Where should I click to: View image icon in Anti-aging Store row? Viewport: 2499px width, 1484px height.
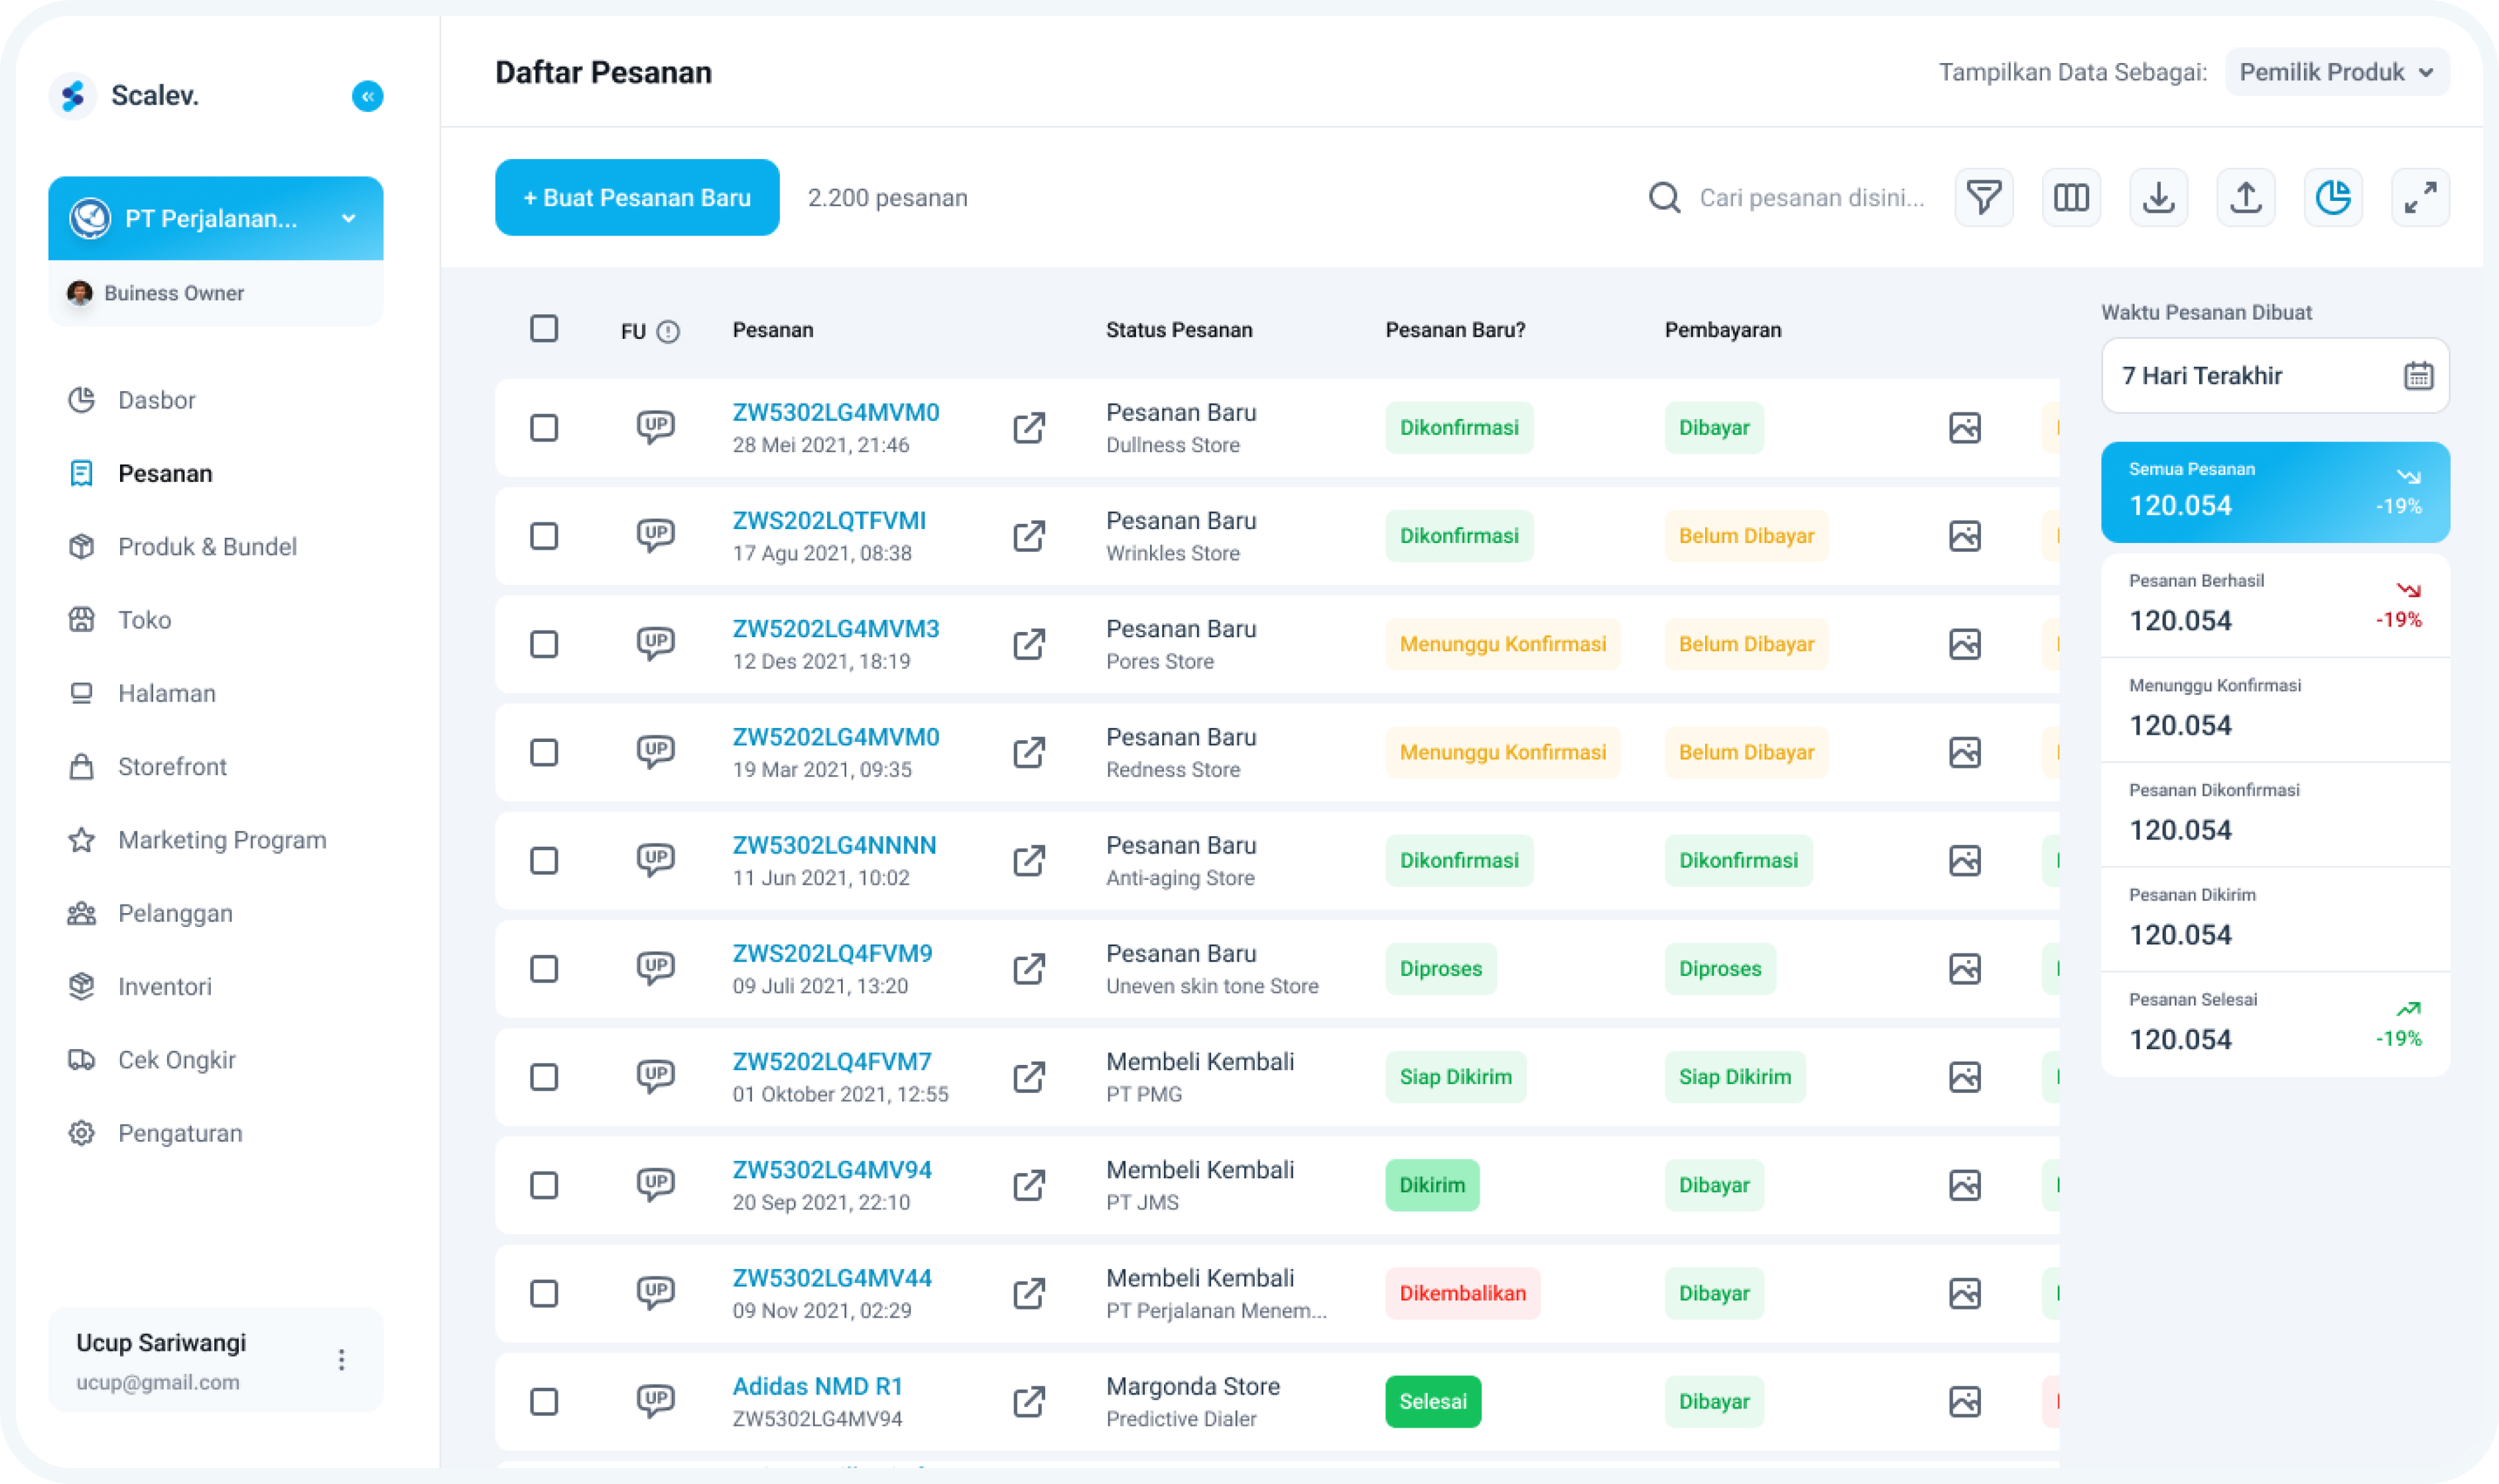[1965, 860]
